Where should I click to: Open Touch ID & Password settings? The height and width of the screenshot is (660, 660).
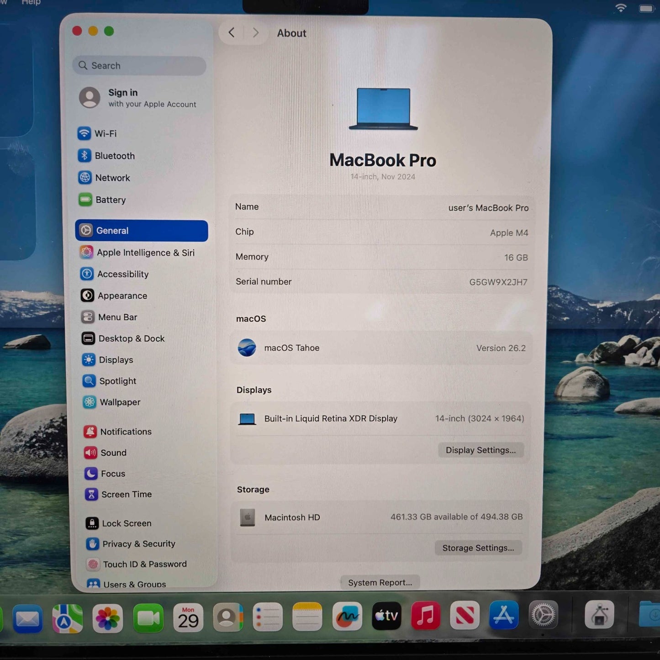[144, 564]
